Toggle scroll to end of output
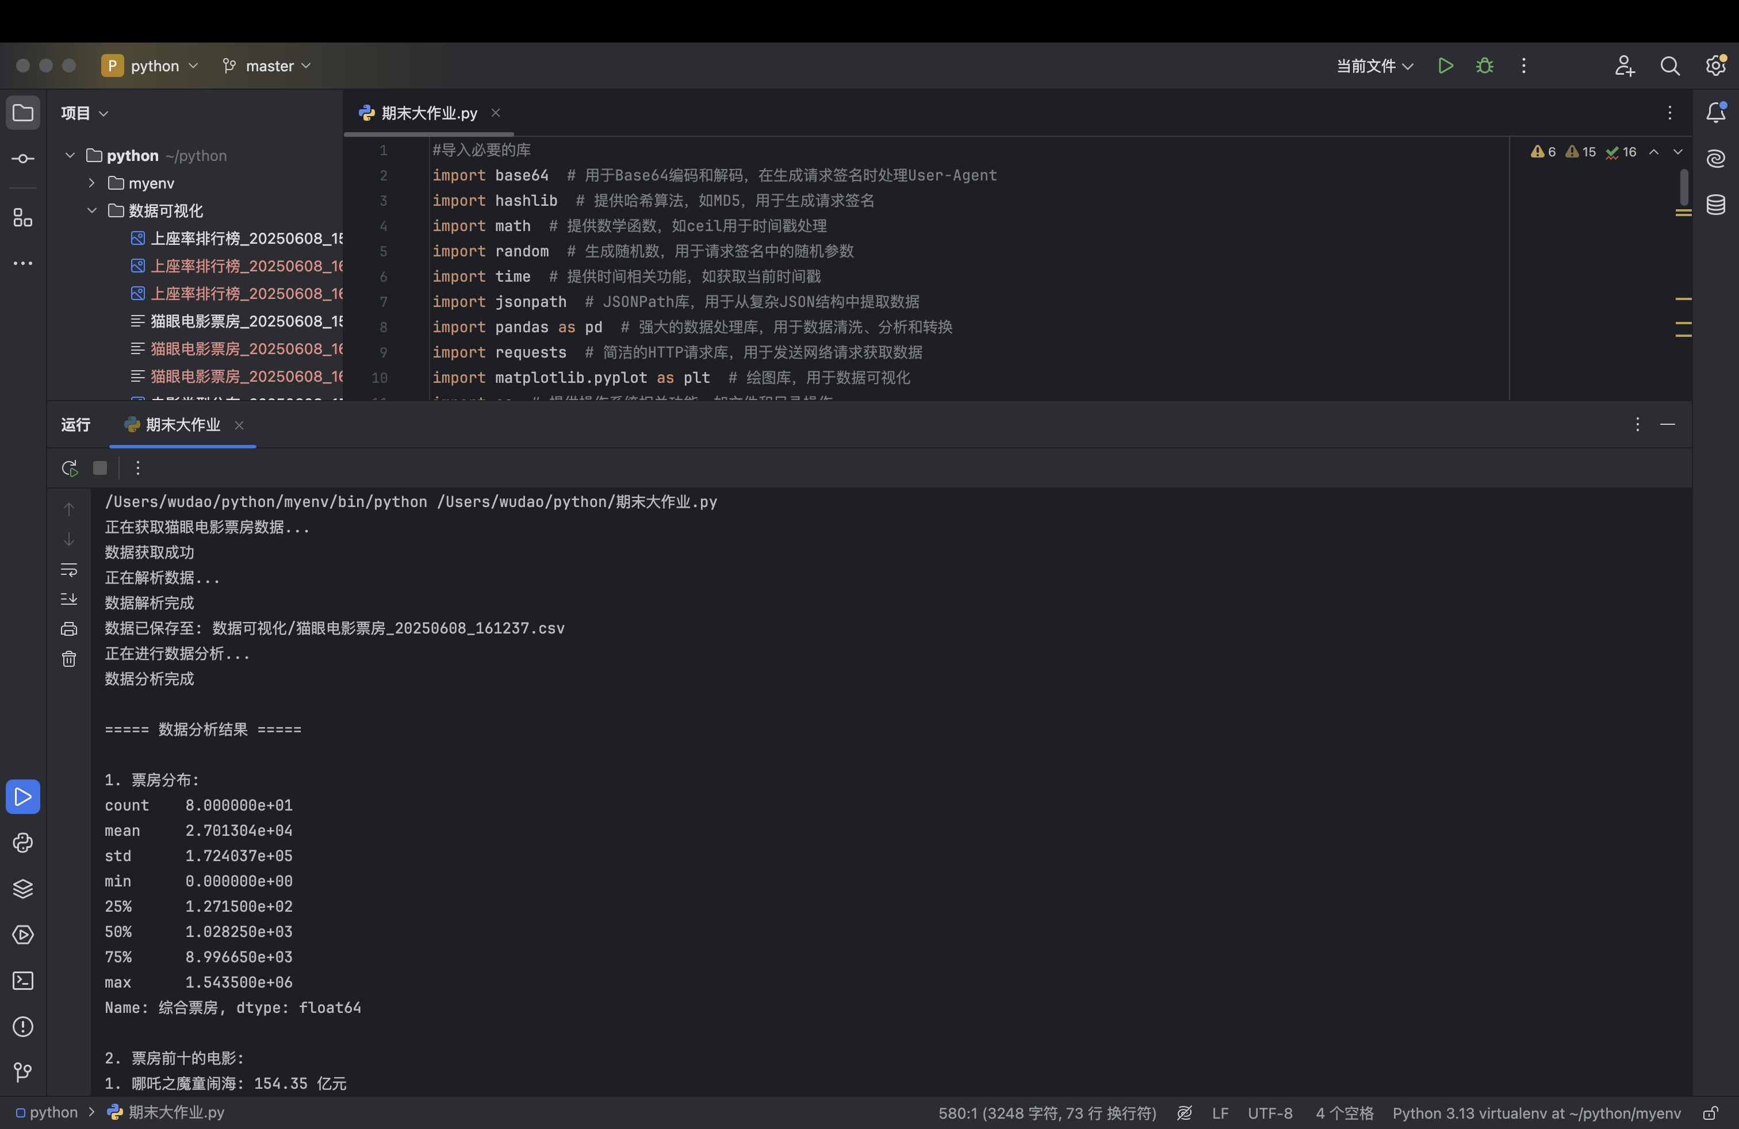The width and height of the screenshot is (1739, 1129). tap(68, 599)
